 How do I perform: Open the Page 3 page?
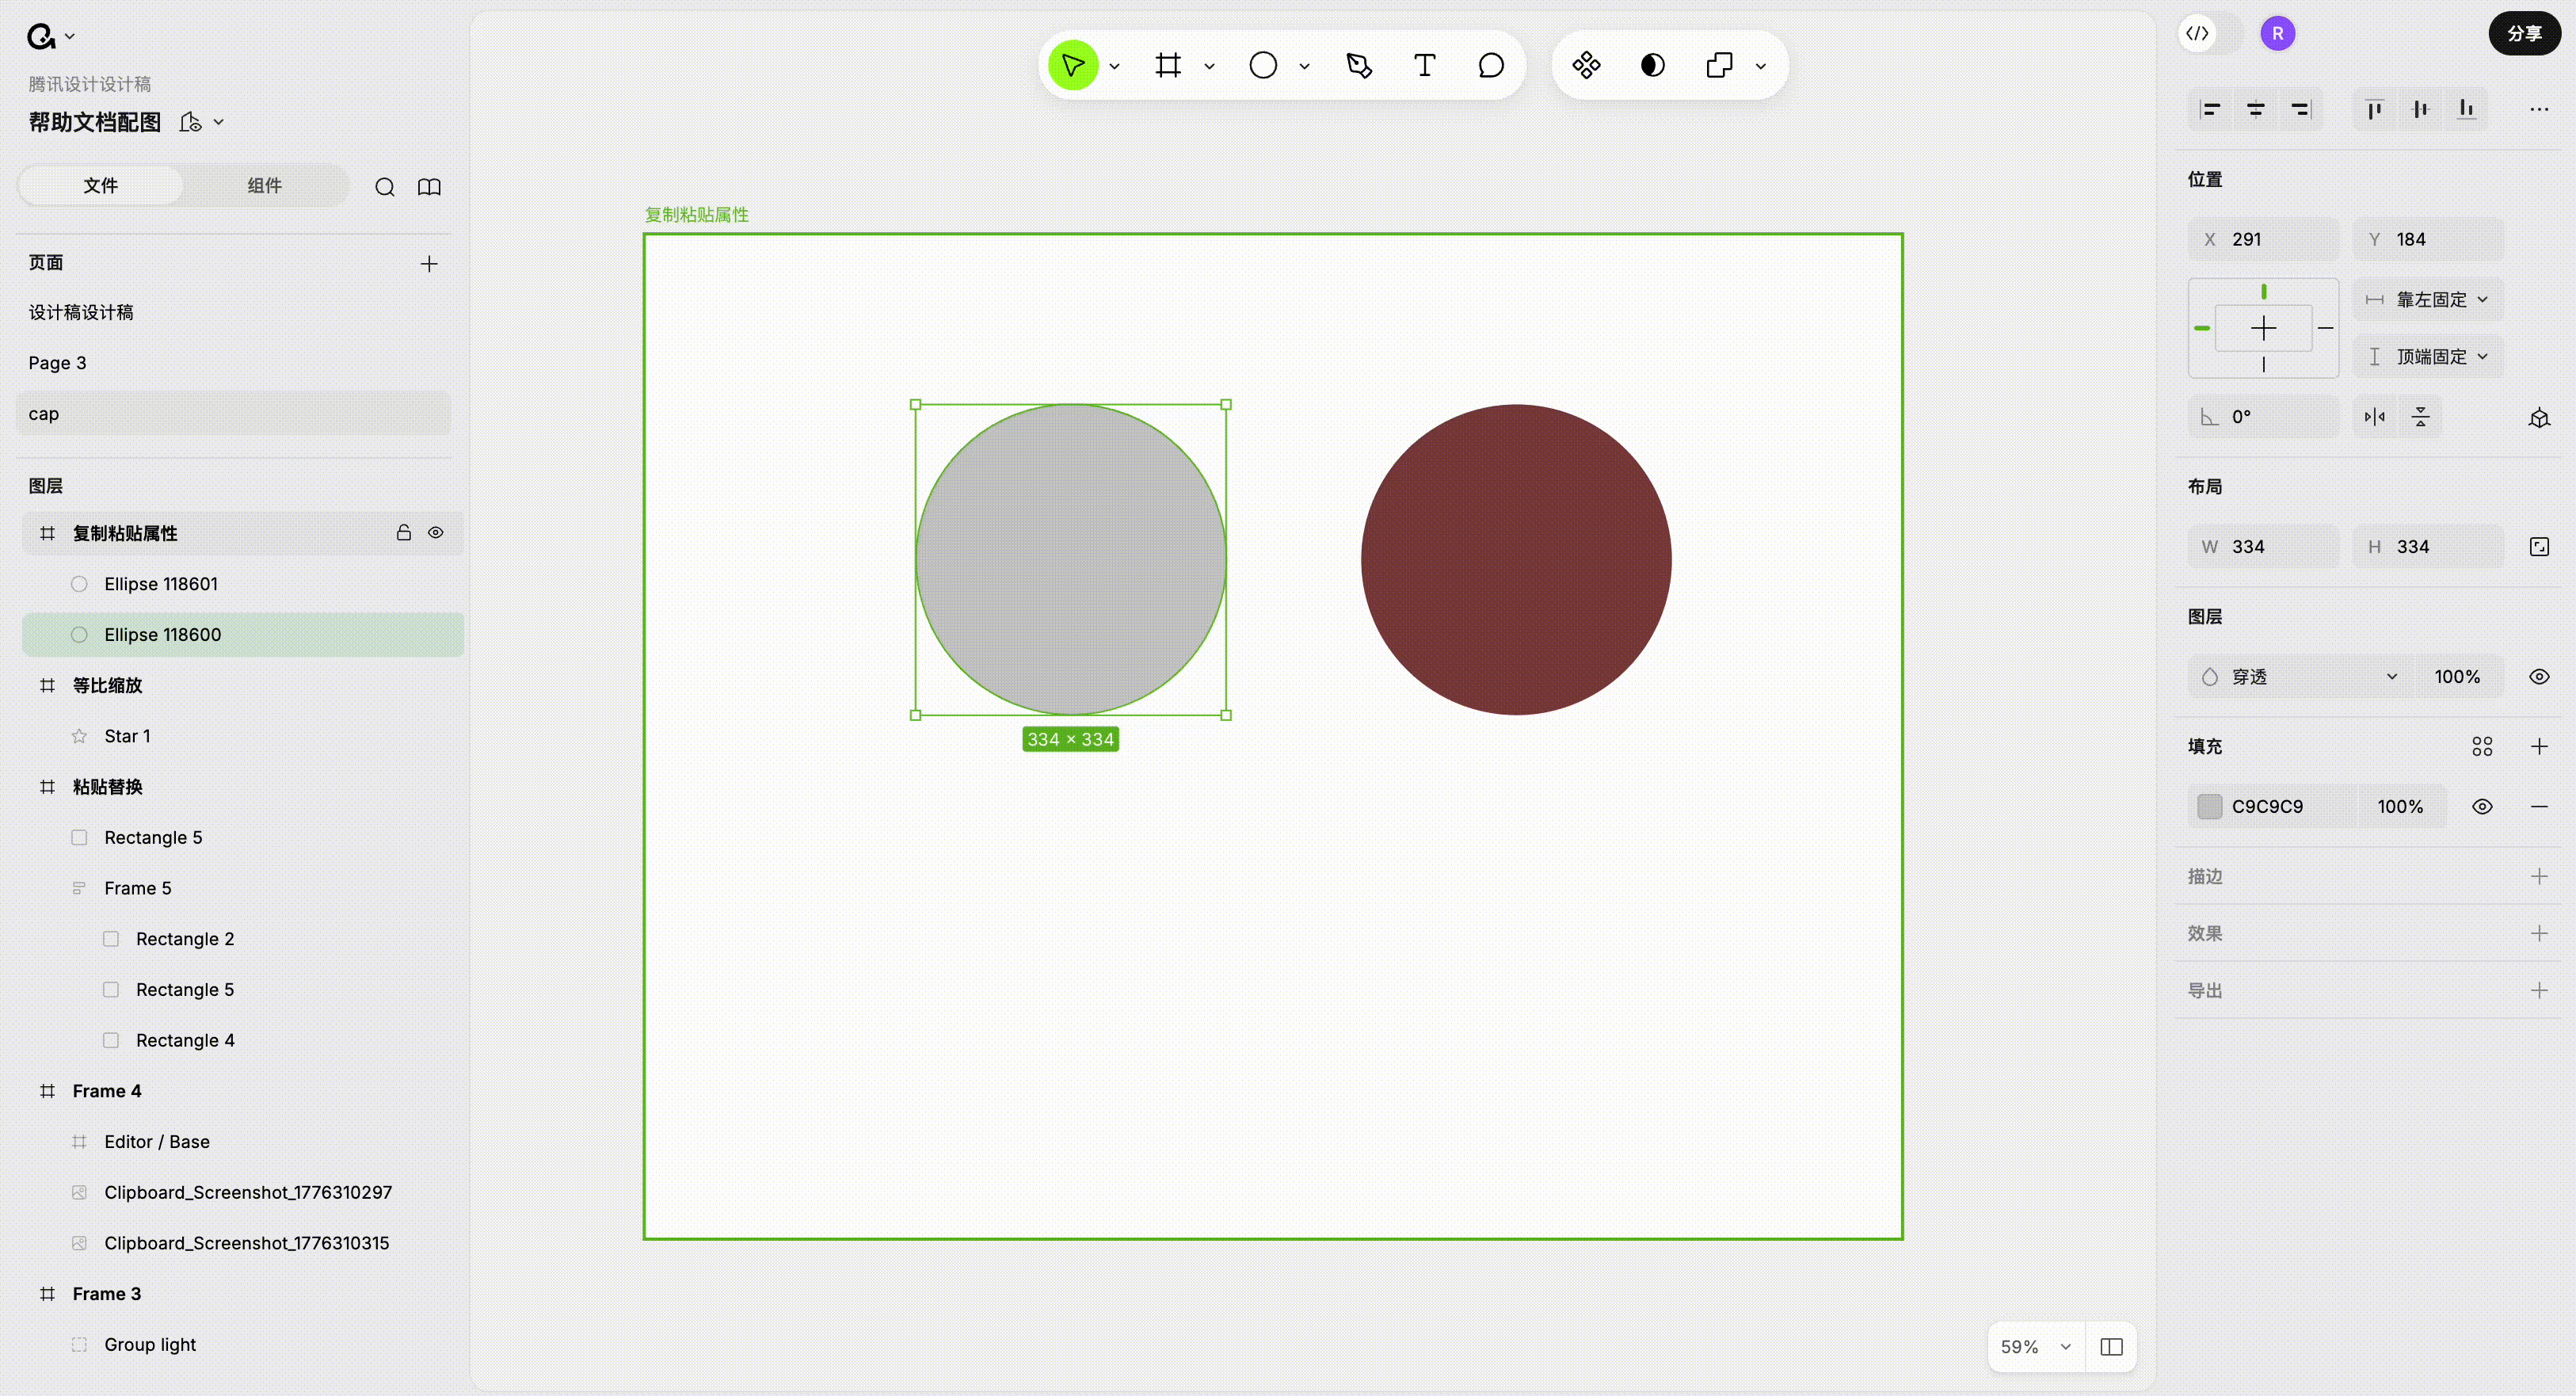tap(57, 363)
